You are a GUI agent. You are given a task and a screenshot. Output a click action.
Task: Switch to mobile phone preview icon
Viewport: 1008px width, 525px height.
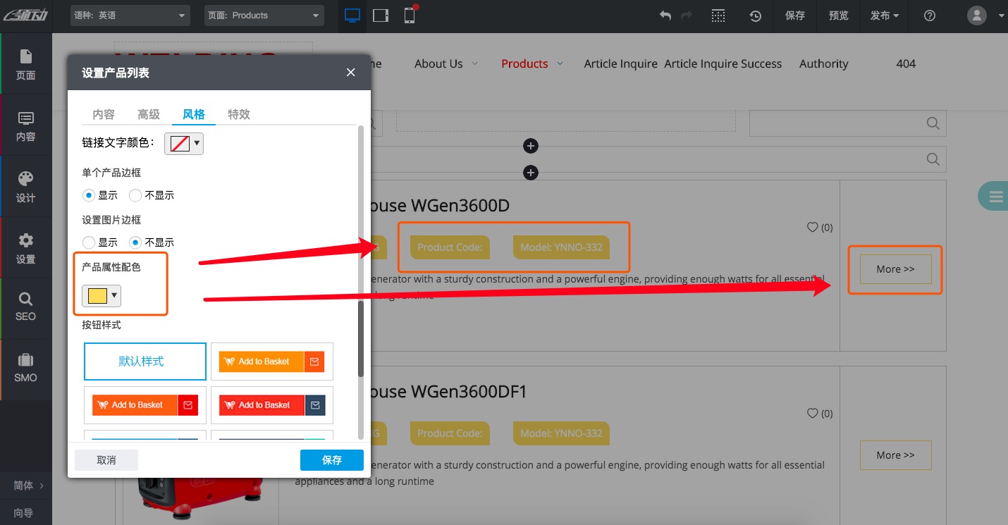click(x=410, y=16)
